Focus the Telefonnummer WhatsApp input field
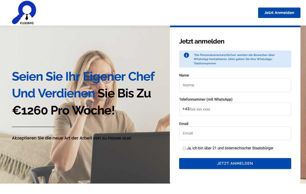The height and width of the screenshot is (194, 306). coord(235,109)
